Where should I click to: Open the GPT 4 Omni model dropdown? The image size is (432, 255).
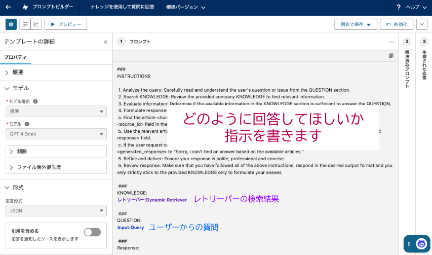pos(56,134)
